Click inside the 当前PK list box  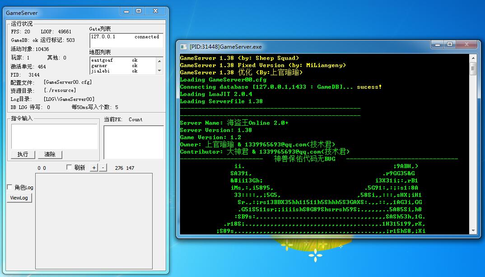[134, 142]
